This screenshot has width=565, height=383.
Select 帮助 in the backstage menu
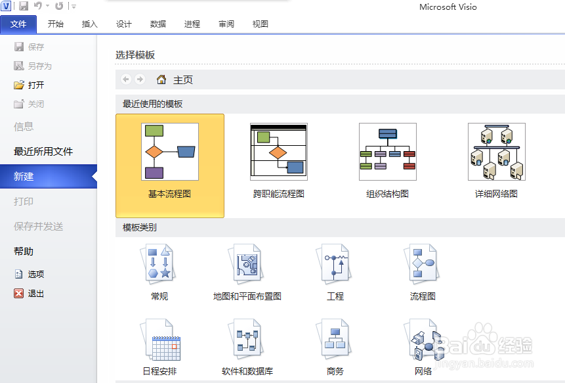[24, 252]
